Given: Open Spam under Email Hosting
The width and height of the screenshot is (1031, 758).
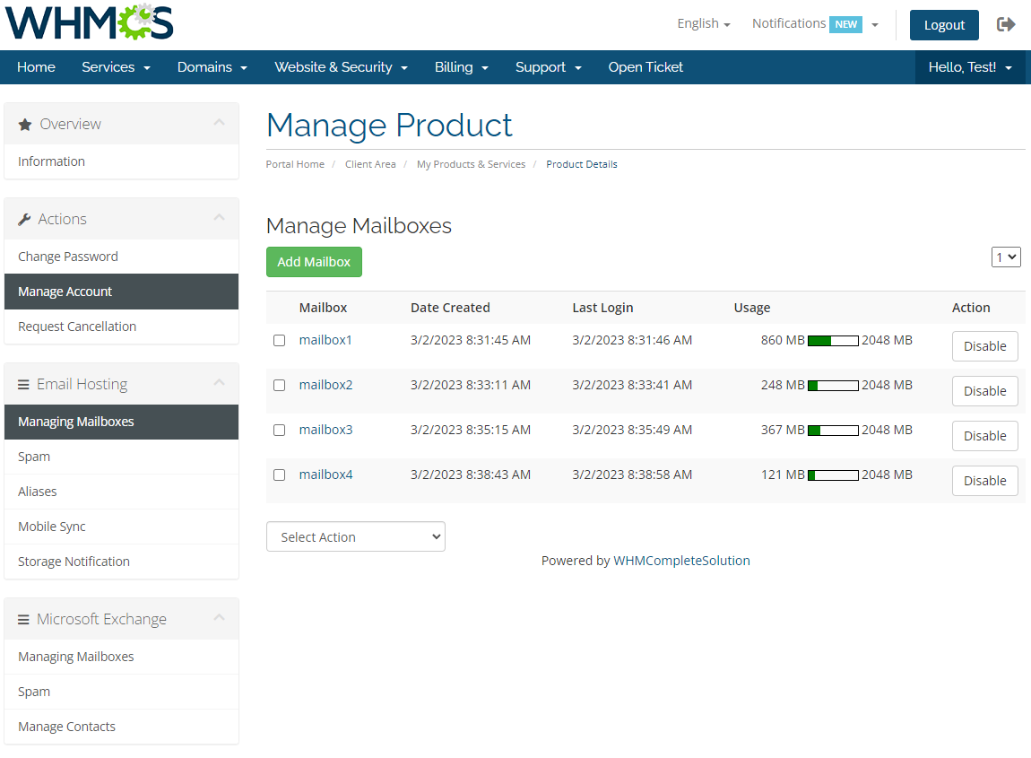Looking at the screenshot, I should point(122,457).
